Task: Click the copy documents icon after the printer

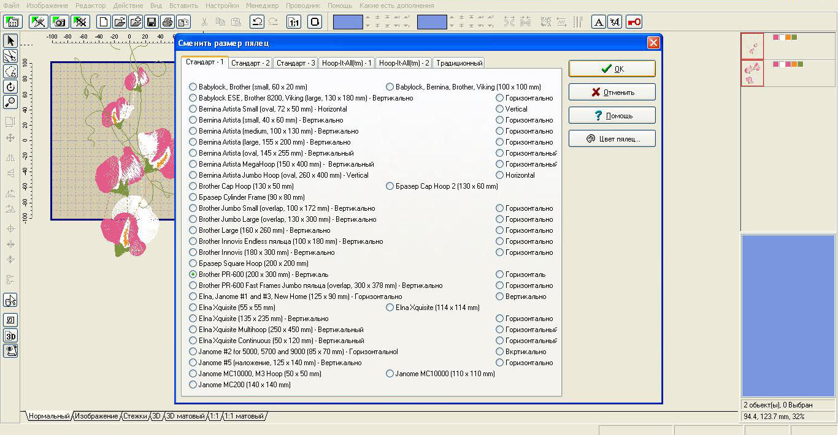Action: pos(183,22)
